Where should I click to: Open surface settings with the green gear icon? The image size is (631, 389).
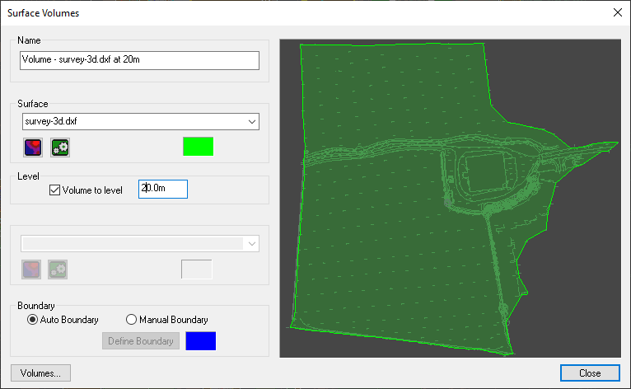tap(59, 148)
